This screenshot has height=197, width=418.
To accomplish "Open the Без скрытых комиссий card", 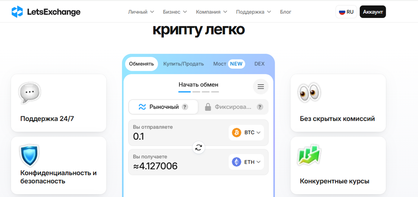I will (338, 103).
